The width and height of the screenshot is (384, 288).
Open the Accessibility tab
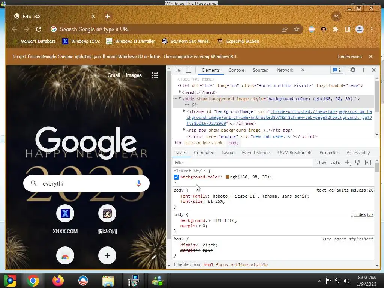click(x=358, y=153)
